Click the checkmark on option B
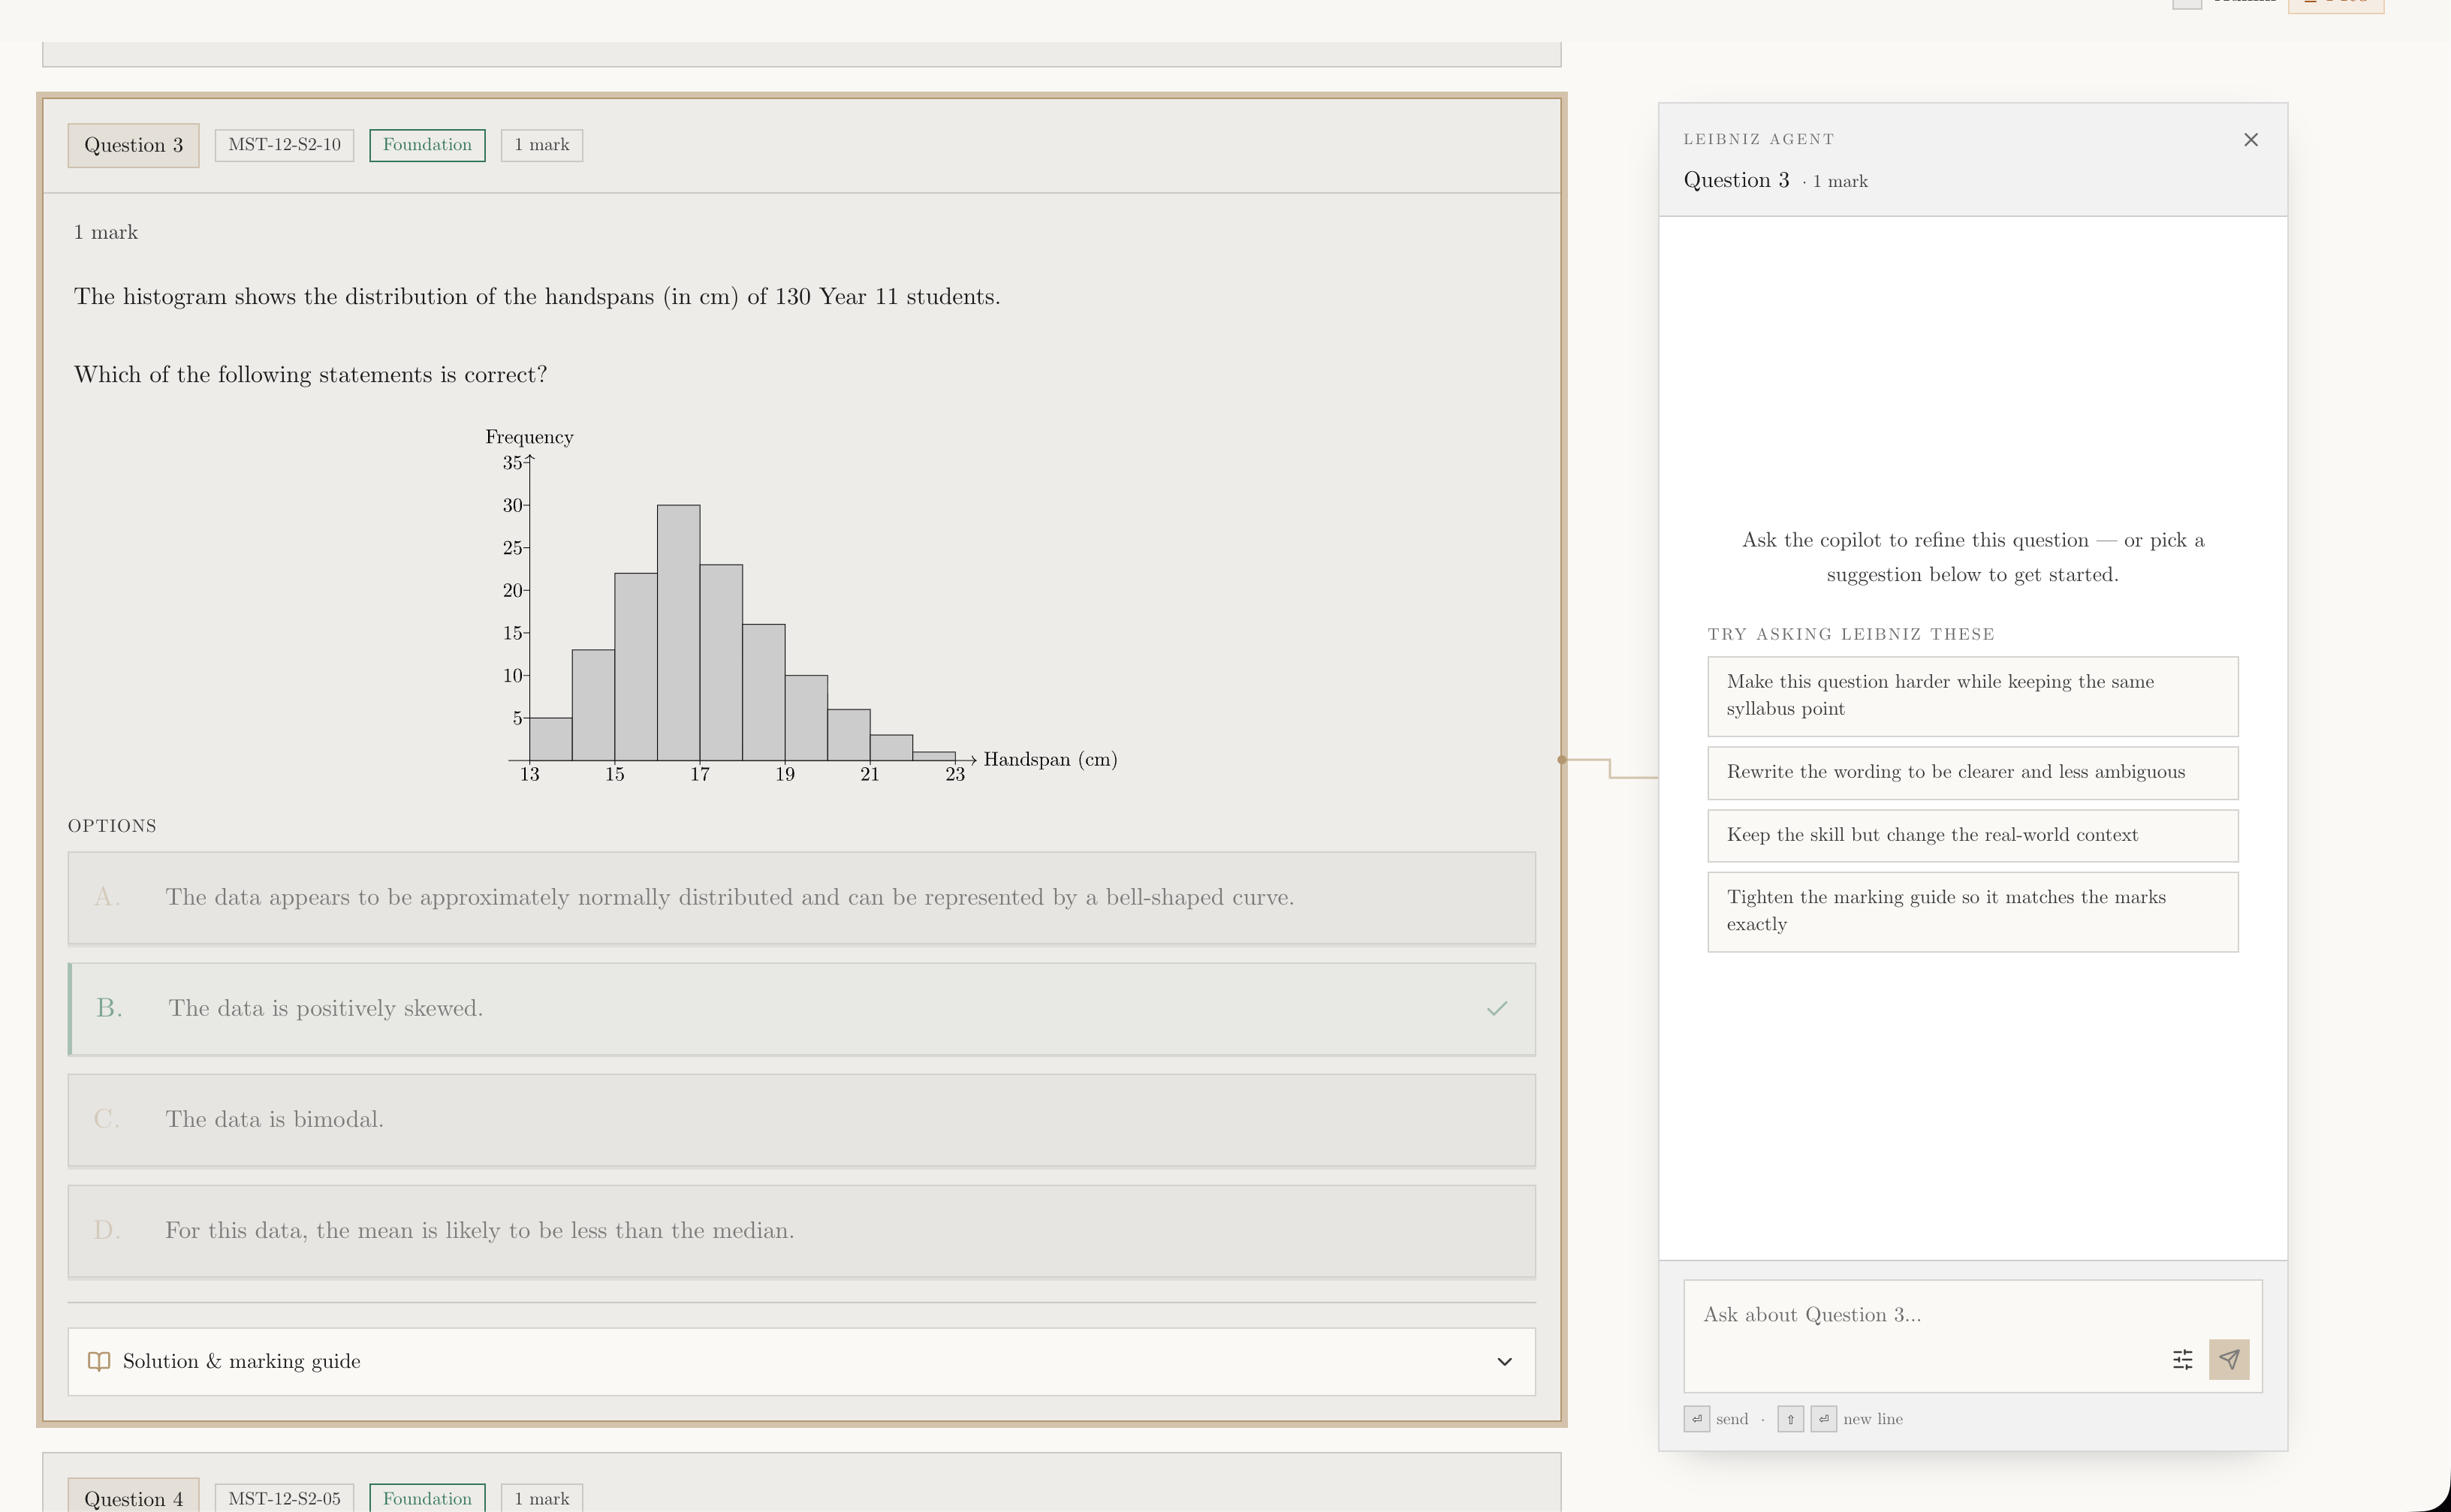The height and width of the screenshot is (1512, 2451). click(1496, 1008)
